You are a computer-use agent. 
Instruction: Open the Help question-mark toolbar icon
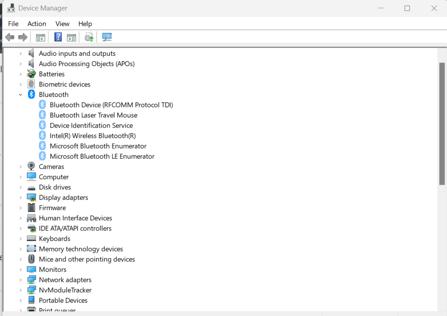[x=58, y=37]
